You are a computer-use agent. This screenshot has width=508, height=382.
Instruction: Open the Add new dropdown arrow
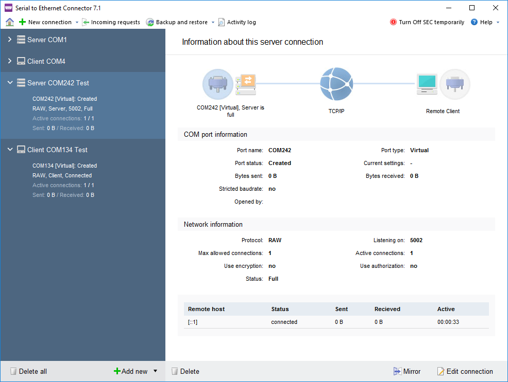click(x=156, y=371)
